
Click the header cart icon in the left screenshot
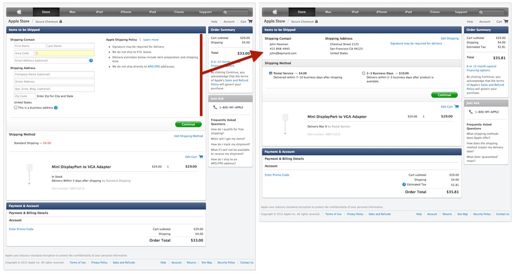click(x=250, y=21)
